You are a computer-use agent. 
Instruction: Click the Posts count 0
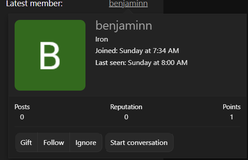(22, 117)
